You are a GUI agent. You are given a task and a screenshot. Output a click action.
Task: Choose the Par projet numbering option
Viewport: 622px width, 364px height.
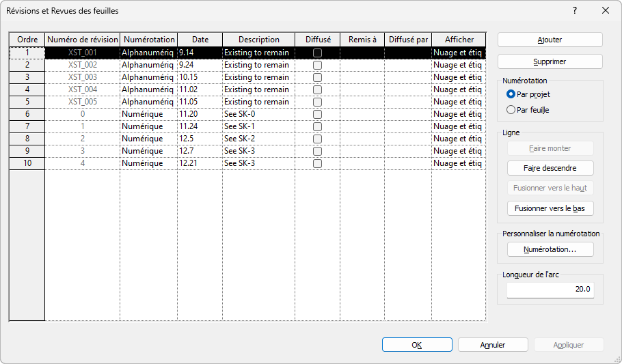tap(511, 94)
